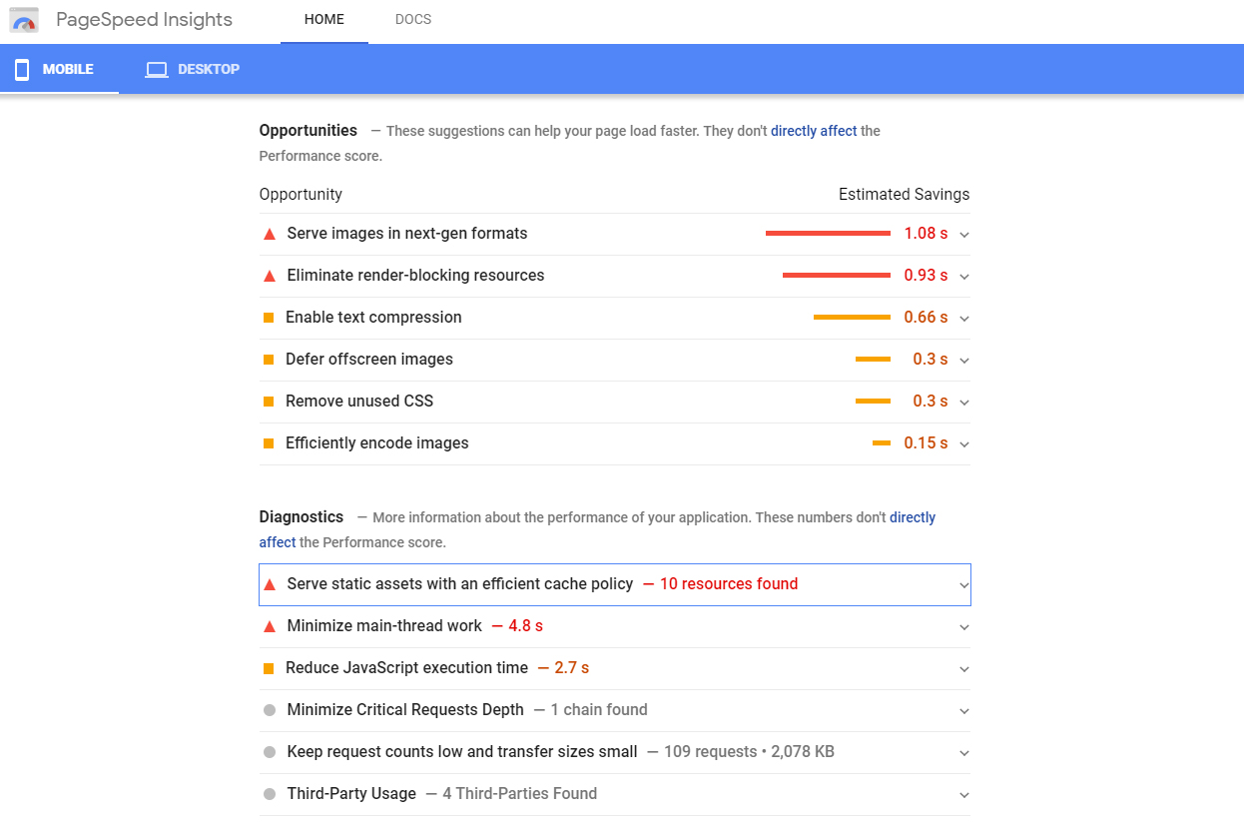Click orange square next to Reduce JavaScript execution time
The width and height of the screenshot is (1244, 837).
[x=269, y=668]
